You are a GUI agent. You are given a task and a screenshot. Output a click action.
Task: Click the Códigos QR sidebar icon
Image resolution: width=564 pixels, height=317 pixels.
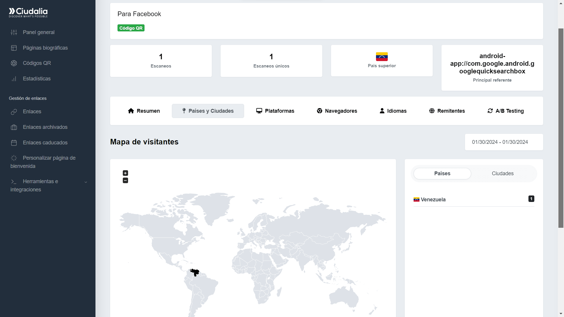pyautogui.click(x=14, y=63)
